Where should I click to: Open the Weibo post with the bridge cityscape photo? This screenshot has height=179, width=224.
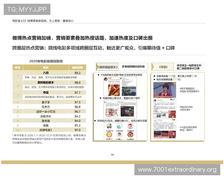click(x=129, y=87)
